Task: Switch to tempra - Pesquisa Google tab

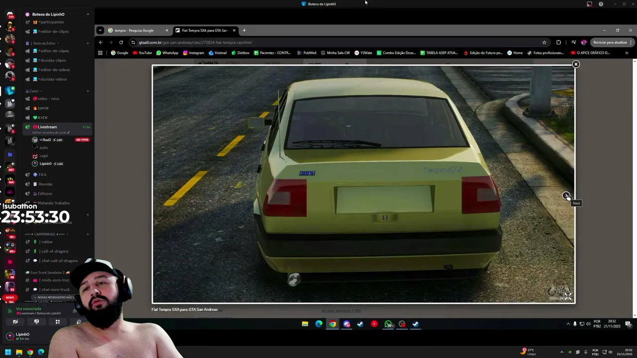Action: coord(134,30)
